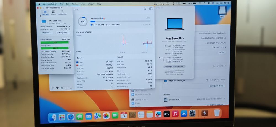This screenshot has height=127, width=276.
Task: Open Mail from the Dock
Action: pyautogui.click(x=89, y=116)
